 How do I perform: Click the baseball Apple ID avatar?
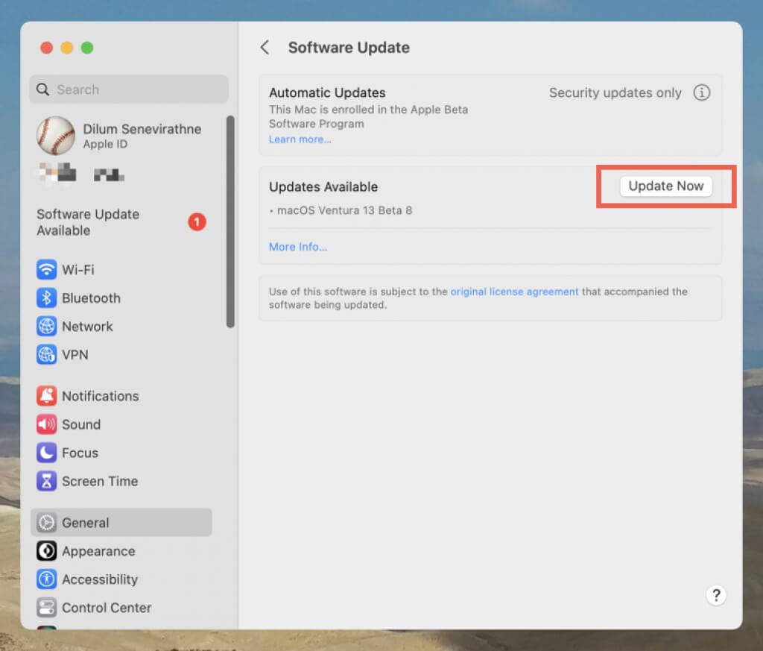click(56, 136)
